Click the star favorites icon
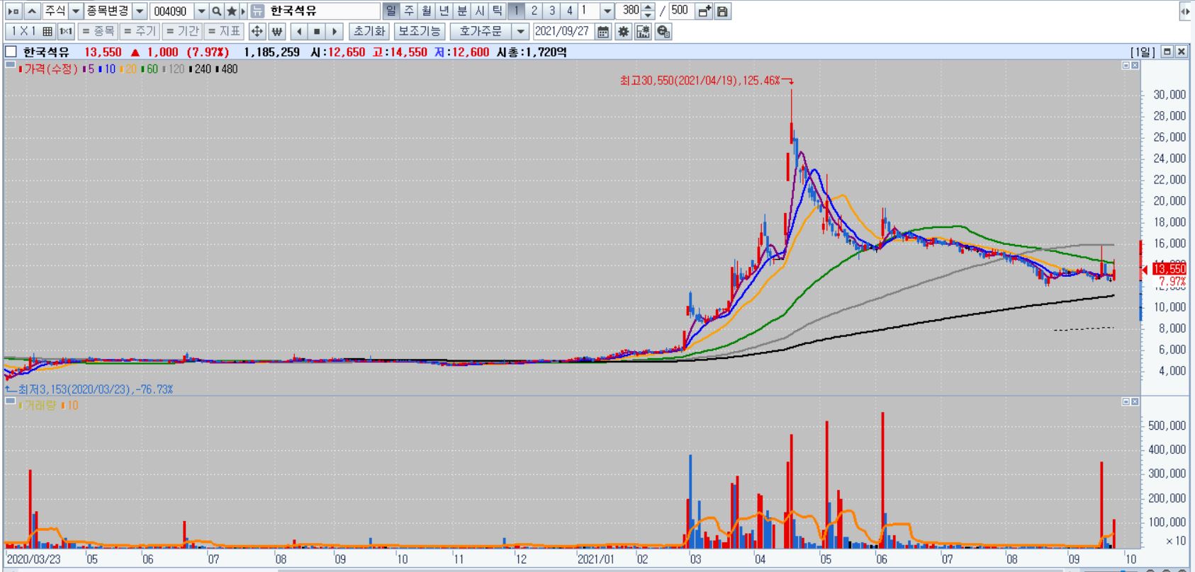1195x572 pixels. [x=231, y=11]
